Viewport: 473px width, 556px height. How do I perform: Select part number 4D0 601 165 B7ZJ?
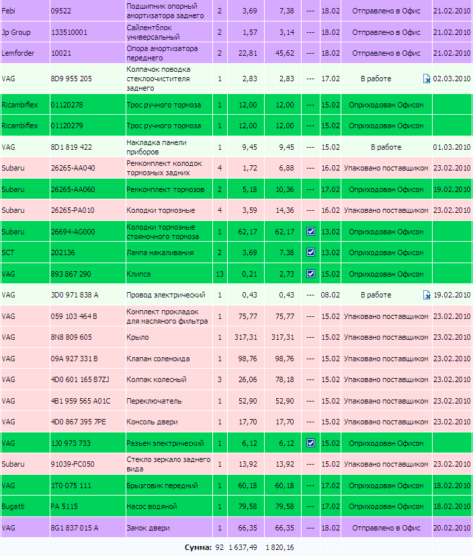tap(80, 379)
